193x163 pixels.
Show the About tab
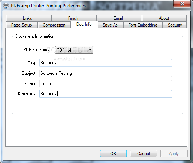pos(164,18)
